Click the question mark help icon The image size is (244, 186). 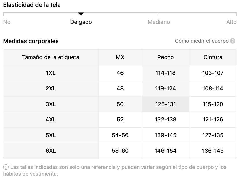tap(233, 41)
